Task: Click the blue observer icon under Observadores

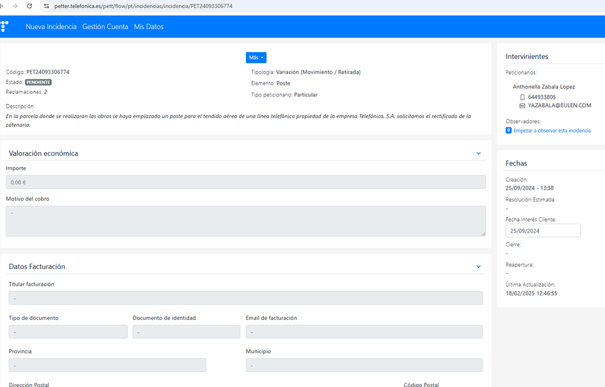Action: 509,130
